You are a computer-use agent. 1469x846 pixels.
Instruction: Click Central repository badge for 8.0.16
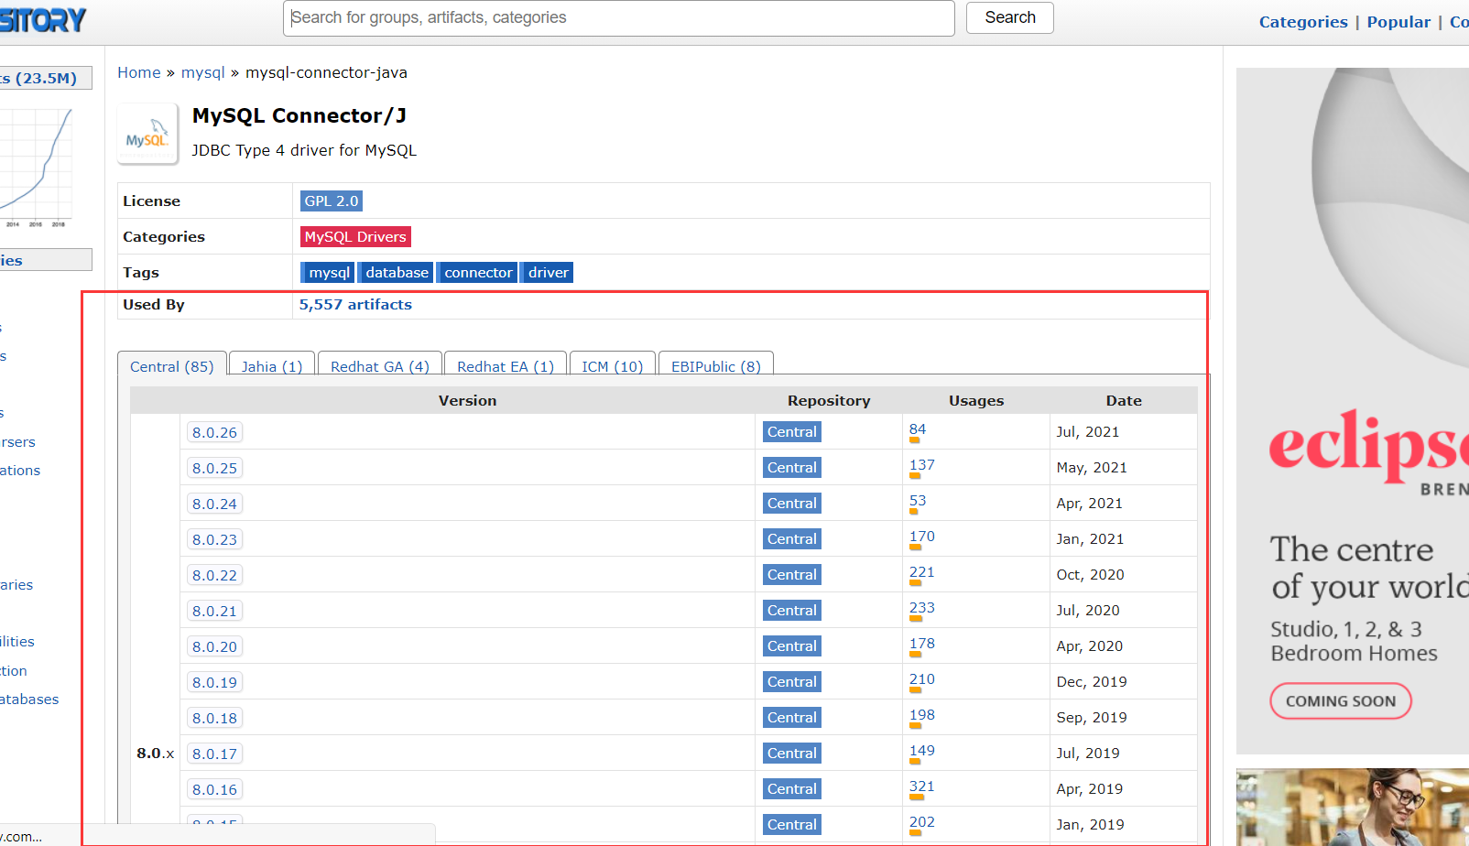[792, 788]
